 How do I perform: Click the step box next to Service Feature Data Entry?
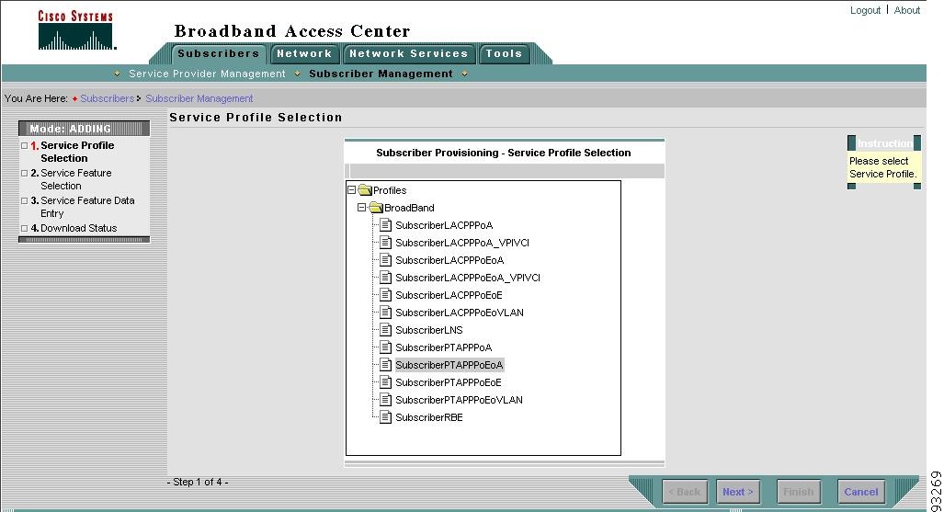point(25,201)
